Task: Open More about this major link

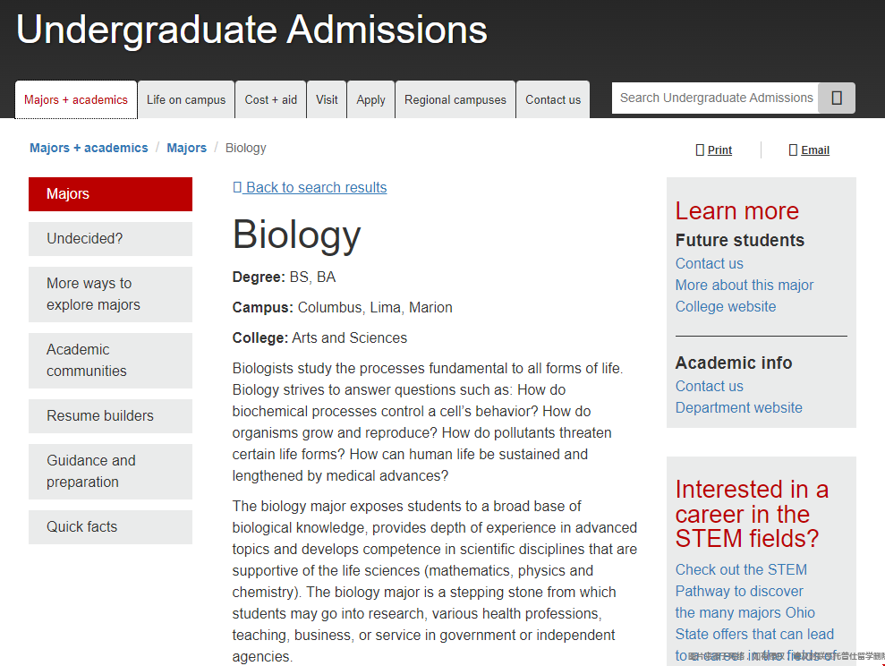Action: [x=745, y=285]
